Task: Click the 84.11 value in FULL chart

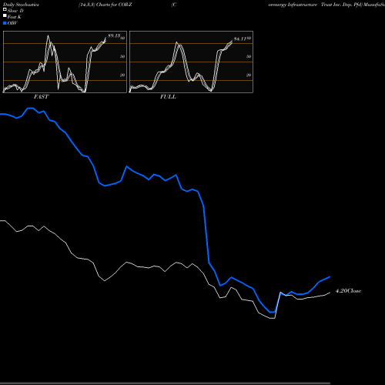Action: (x=240, y=39)
